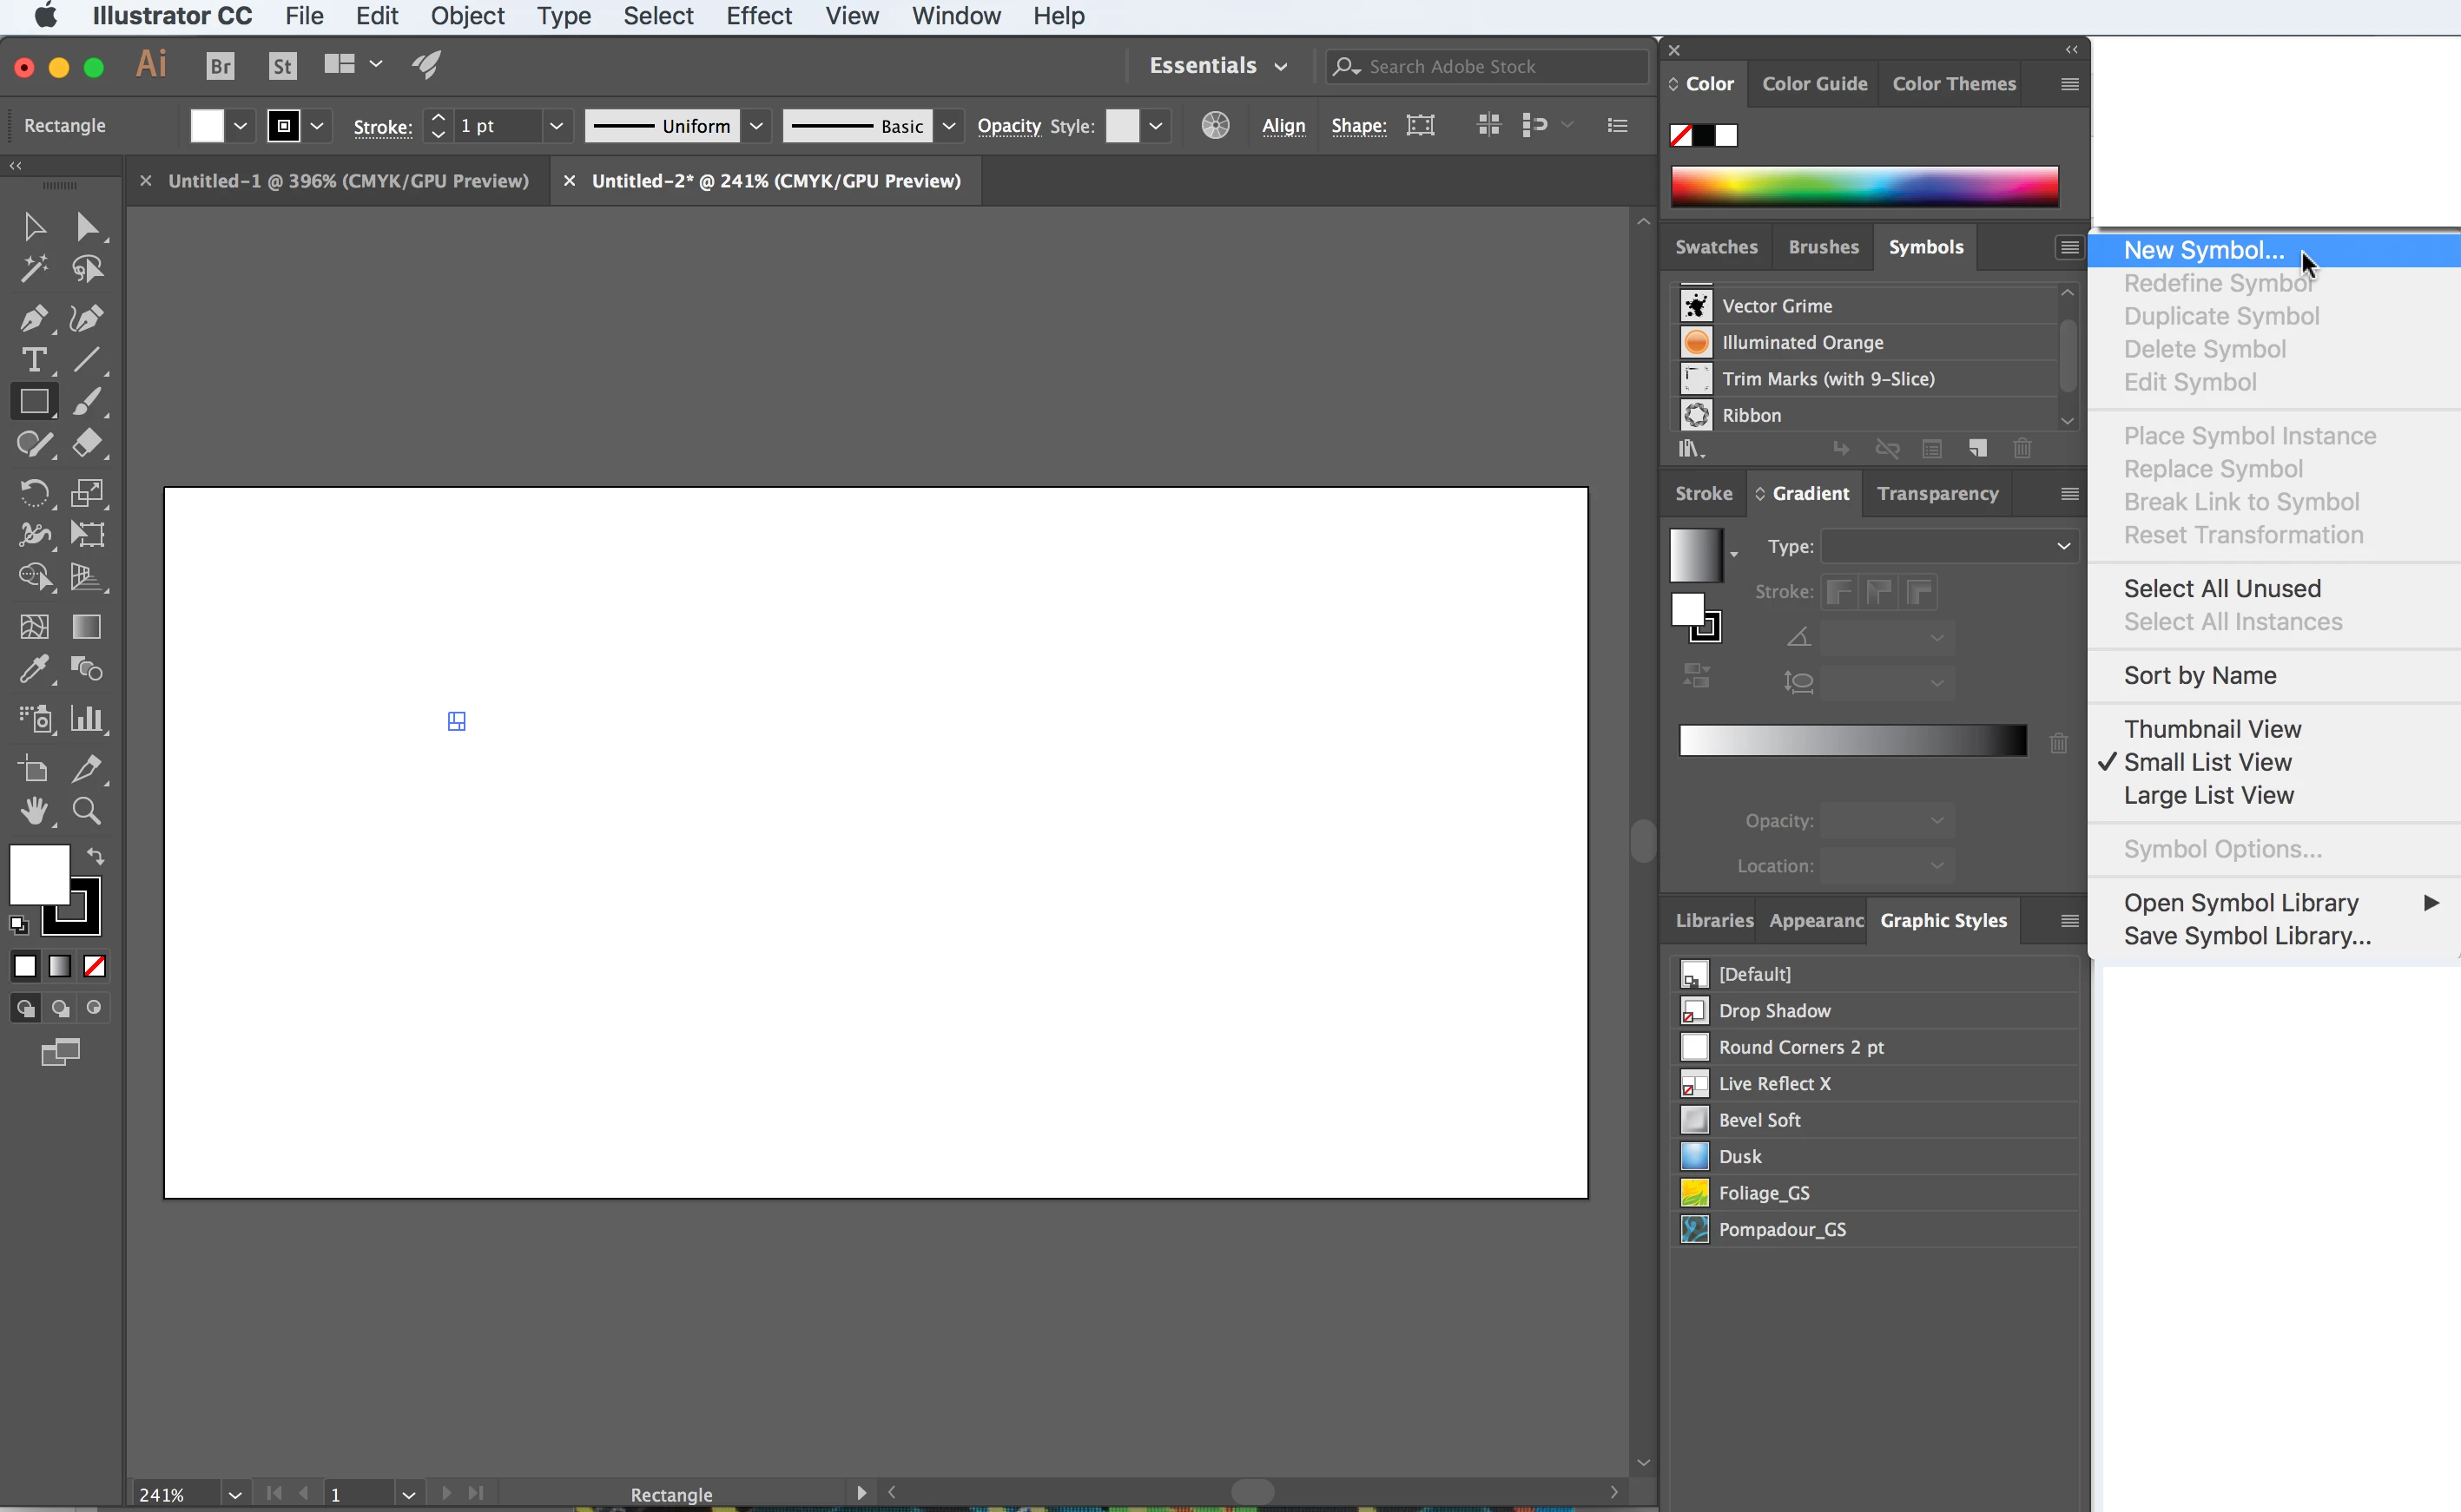Screen dimensions: 2461x1512
Task: Click the Align link in control bar
Action: 1283,126
